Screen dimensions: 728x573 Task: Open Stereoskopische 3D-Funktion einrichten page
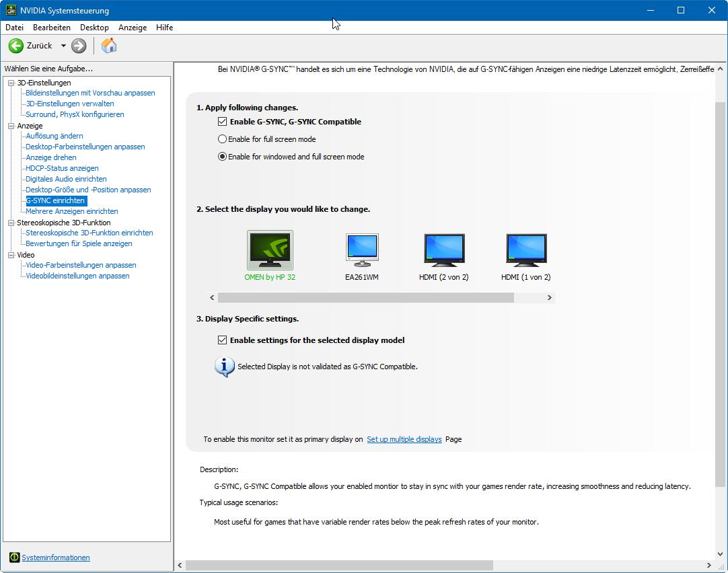(89, 233)
